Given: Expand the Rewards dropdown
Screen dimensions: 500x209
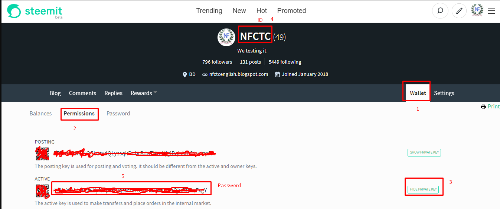Looking at the screenshot, I should (144, 93).
